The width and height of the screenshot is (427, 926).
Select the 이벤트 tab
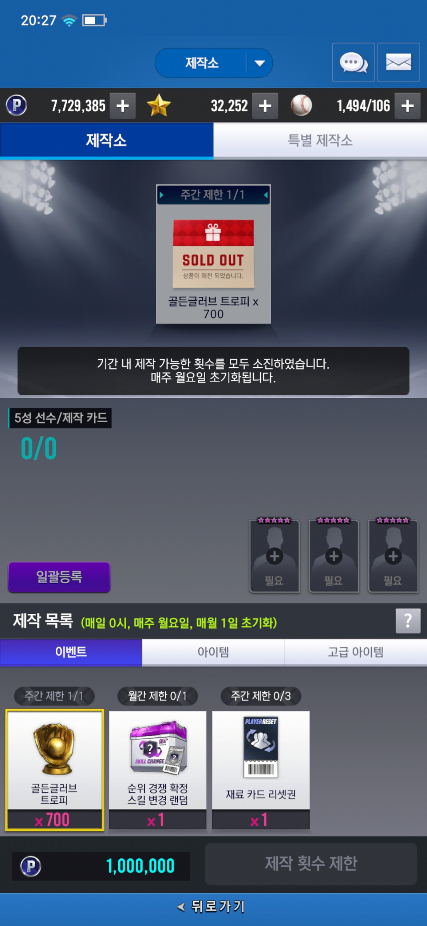point(71,652)
